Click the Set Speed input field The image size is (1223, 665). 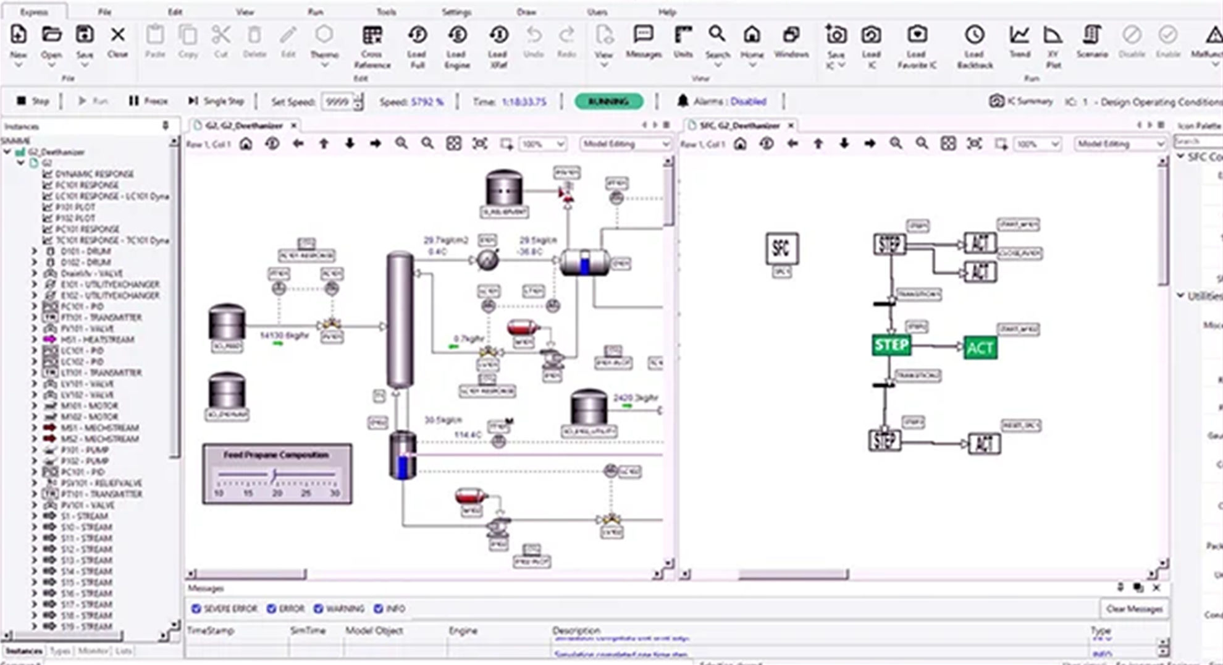pyautogui.click(x=337, y=101)
